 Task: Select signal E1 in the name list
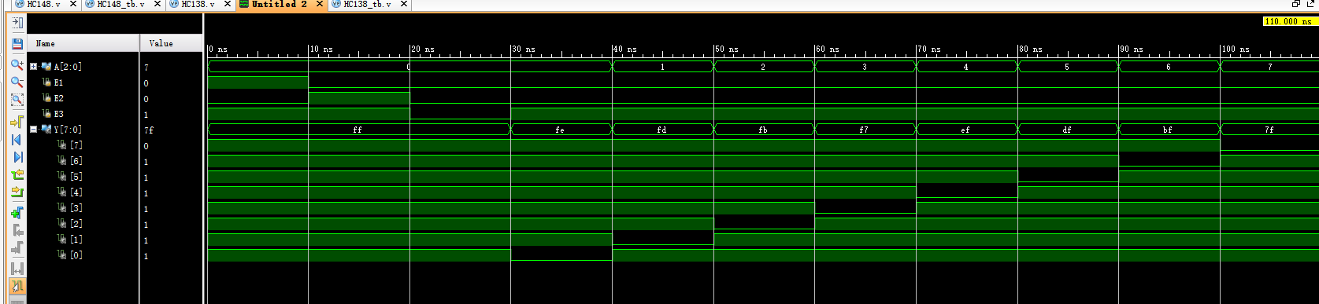[58, 82]
